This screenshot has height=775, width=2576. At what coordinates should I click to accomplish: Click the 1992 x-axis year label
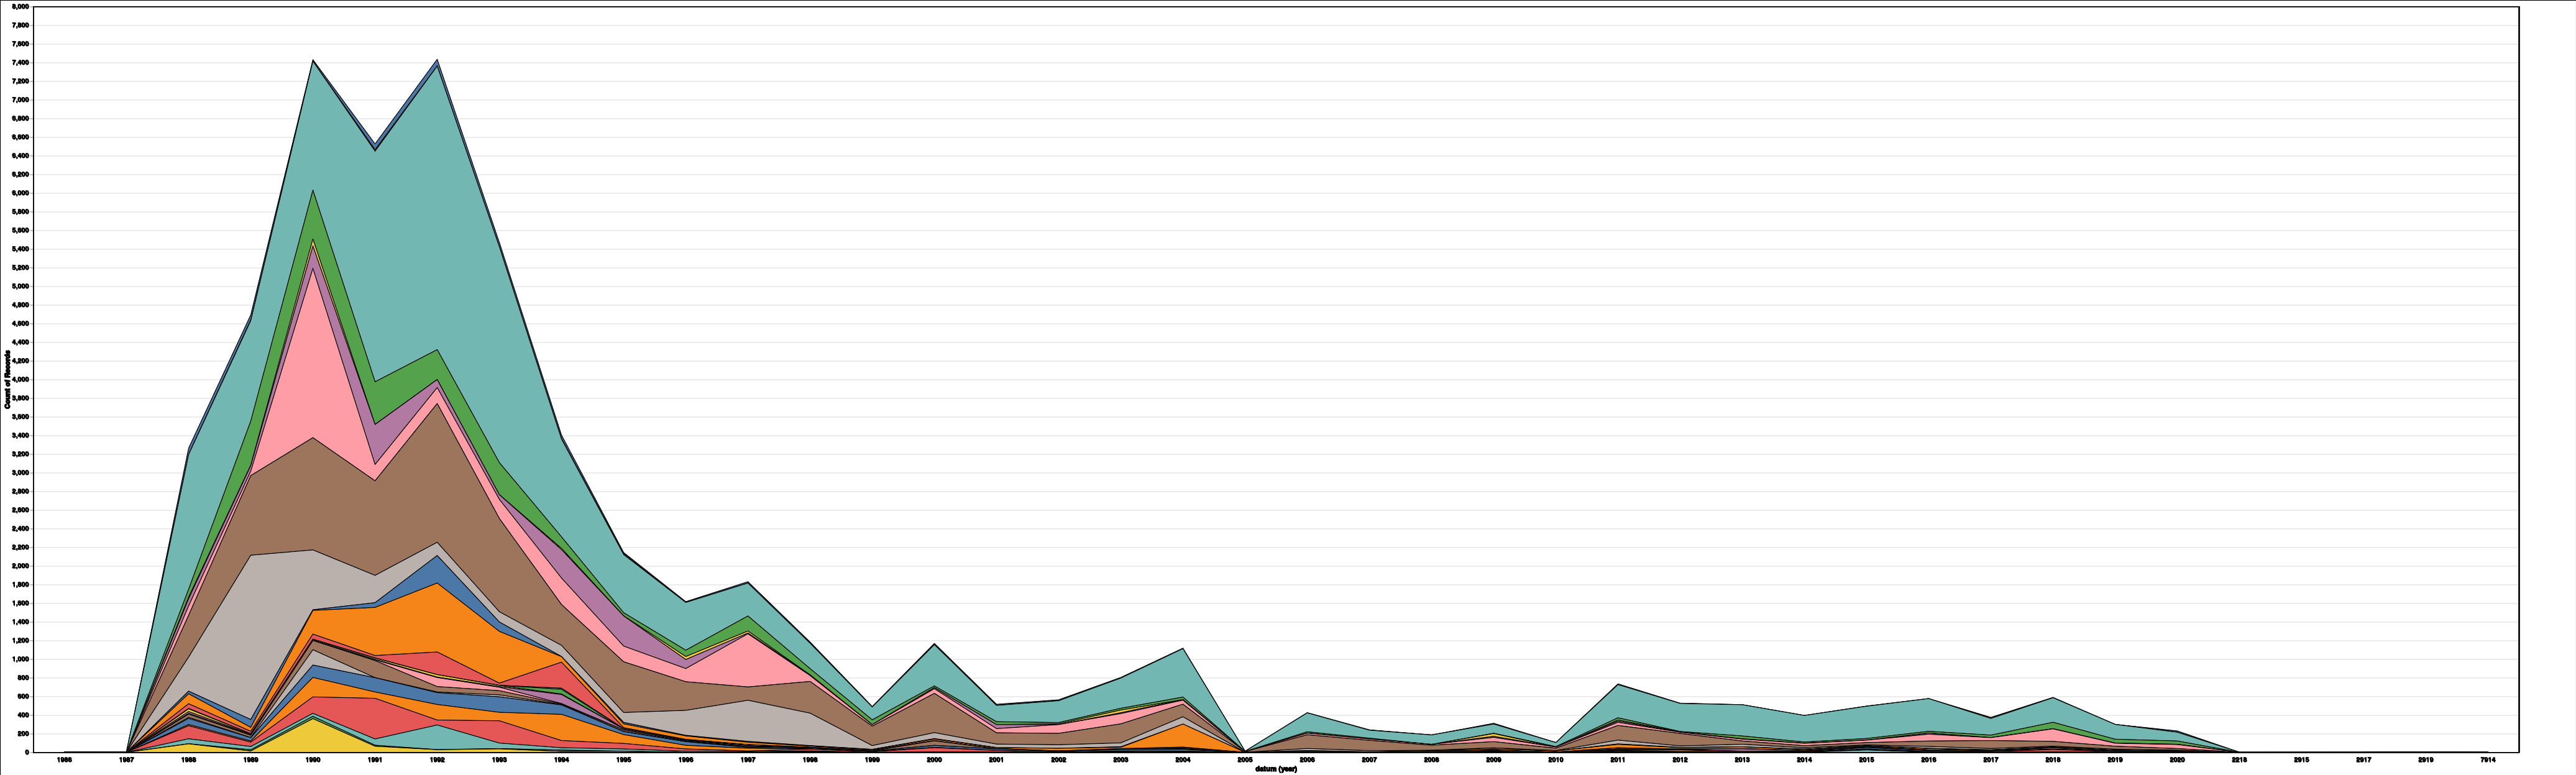(437, 761)
